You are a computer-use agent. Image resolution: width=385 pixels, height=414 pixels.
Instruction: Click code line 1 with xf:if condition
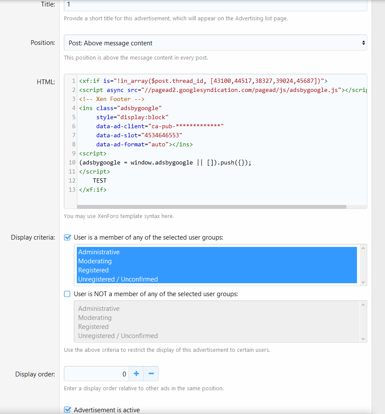(203, 81)
